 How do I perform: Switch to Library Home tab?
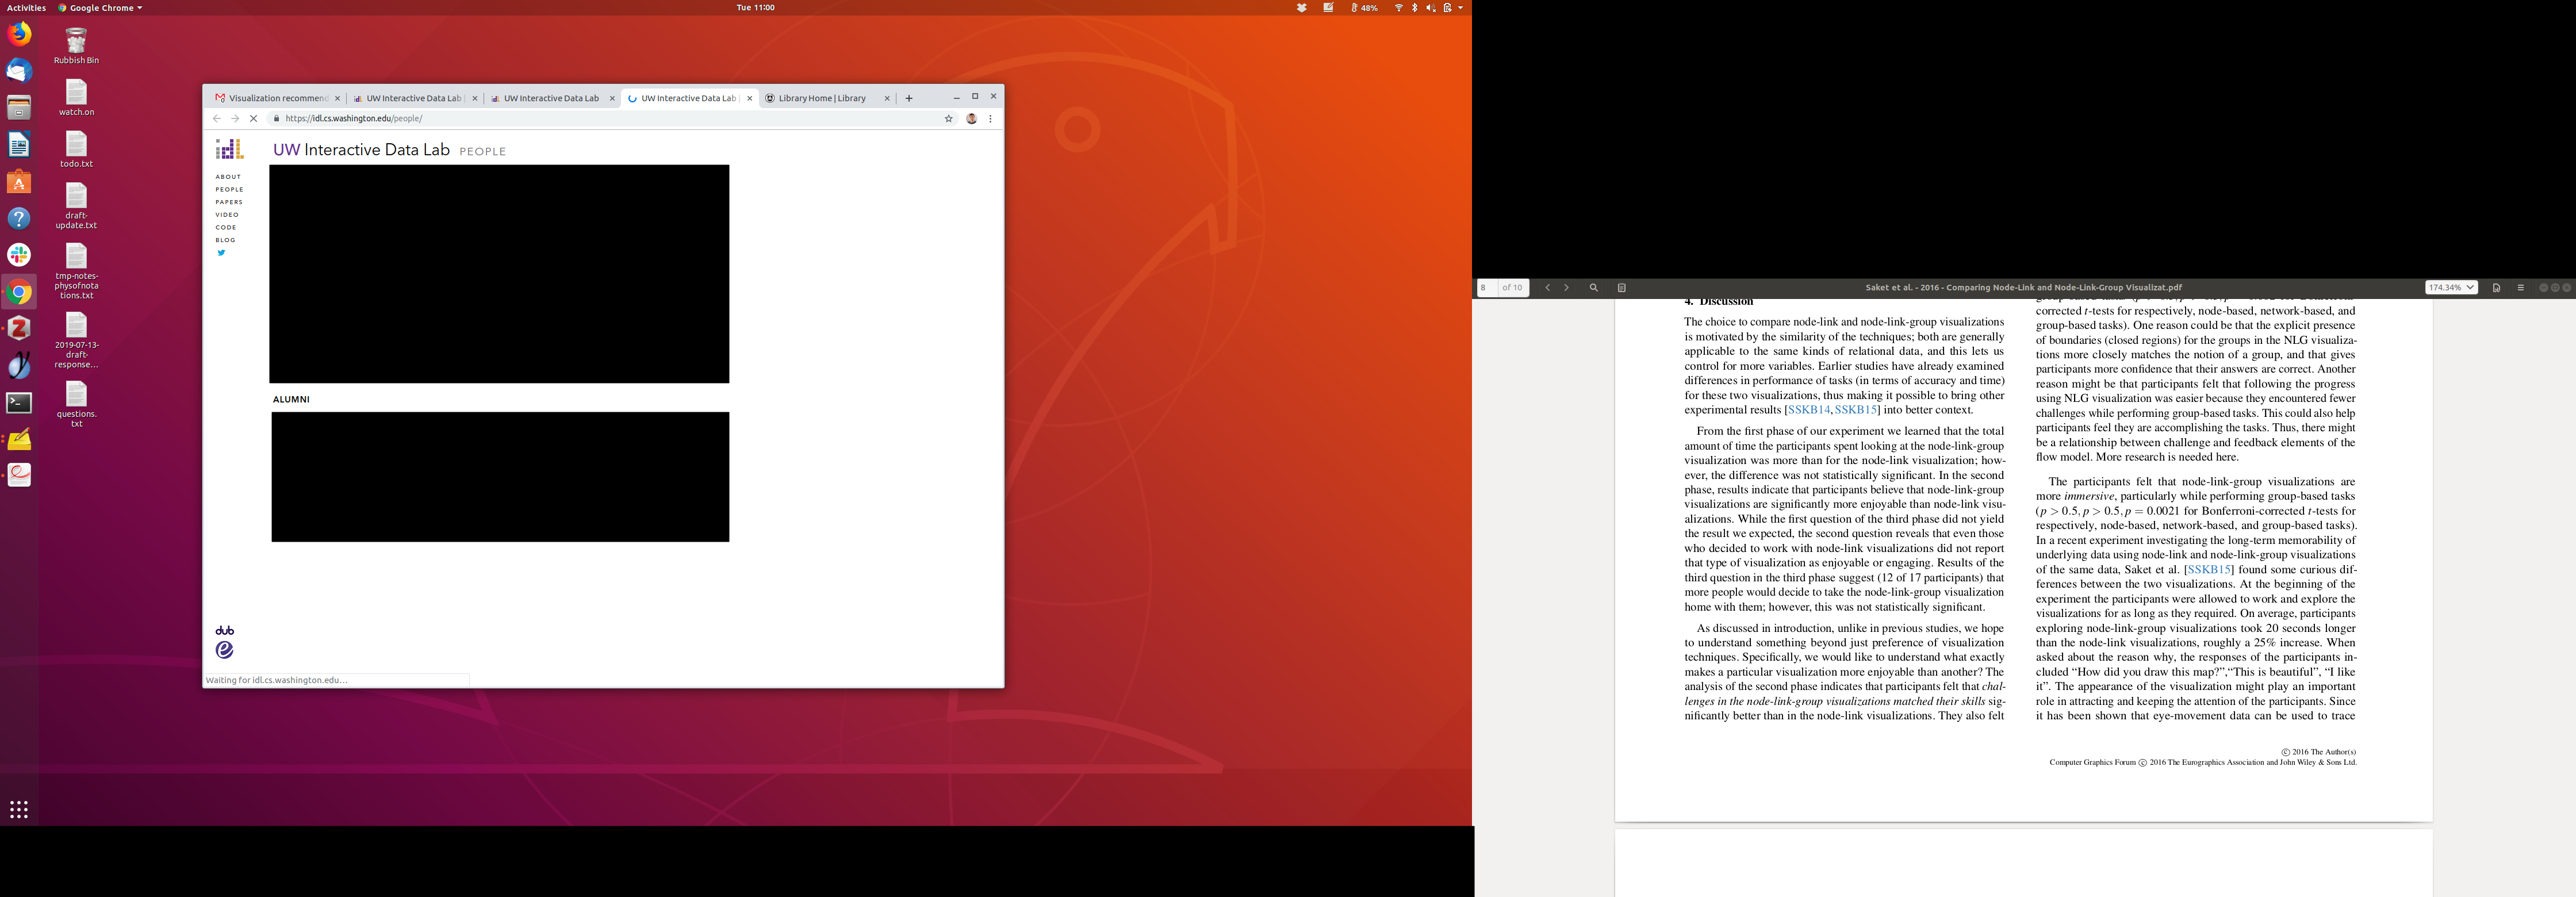coord(821,98)
